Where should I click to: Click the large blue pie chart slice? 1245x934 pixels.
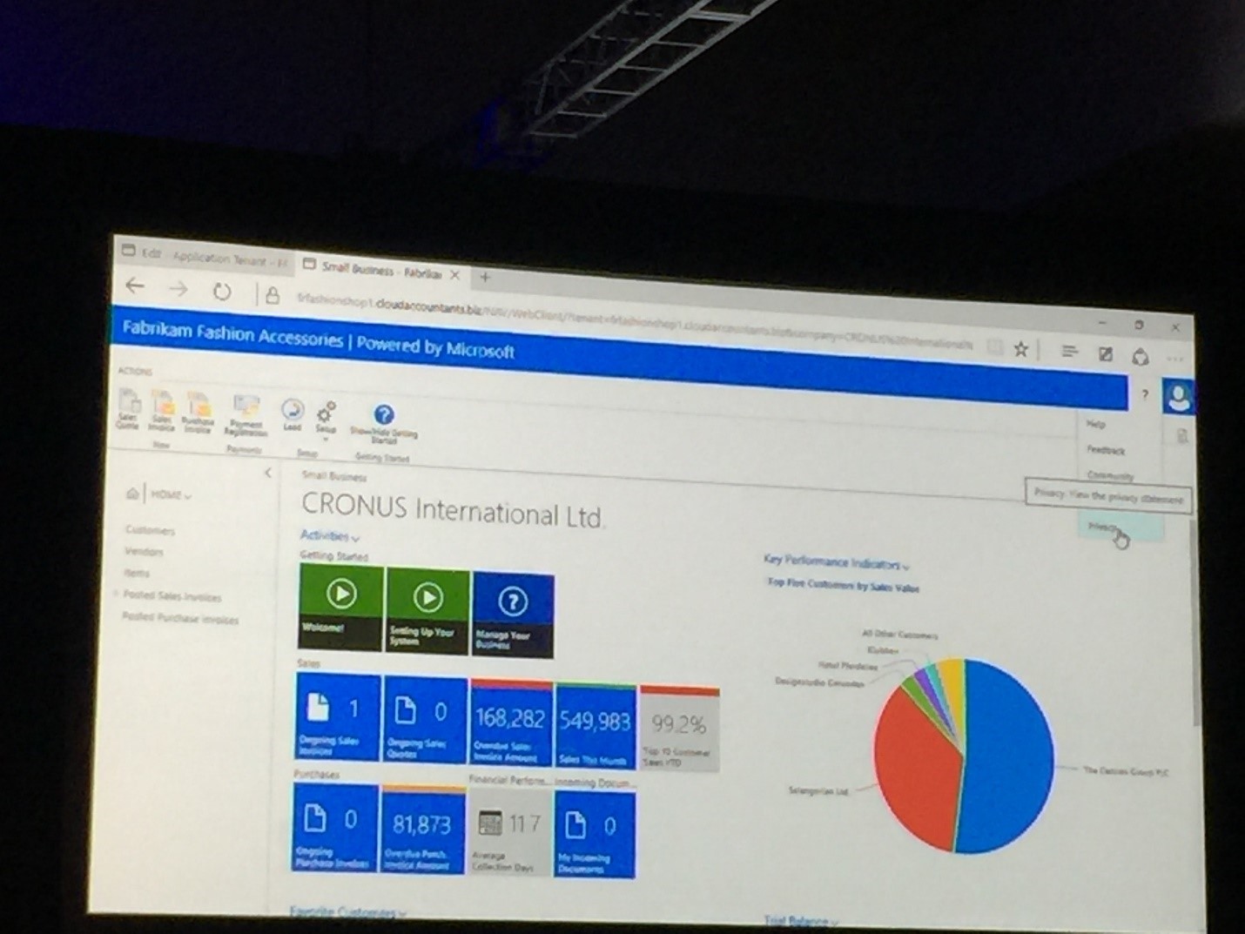[x=1008, y=756]
